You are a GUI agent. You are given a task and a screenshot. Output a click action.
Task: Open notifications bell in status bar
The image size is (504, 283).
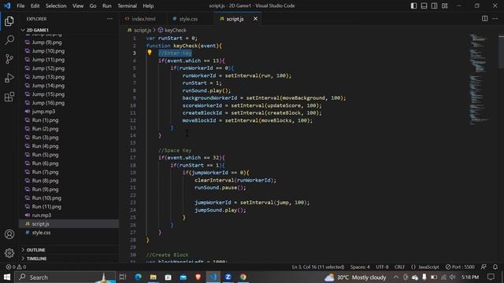tap(495, 267)
